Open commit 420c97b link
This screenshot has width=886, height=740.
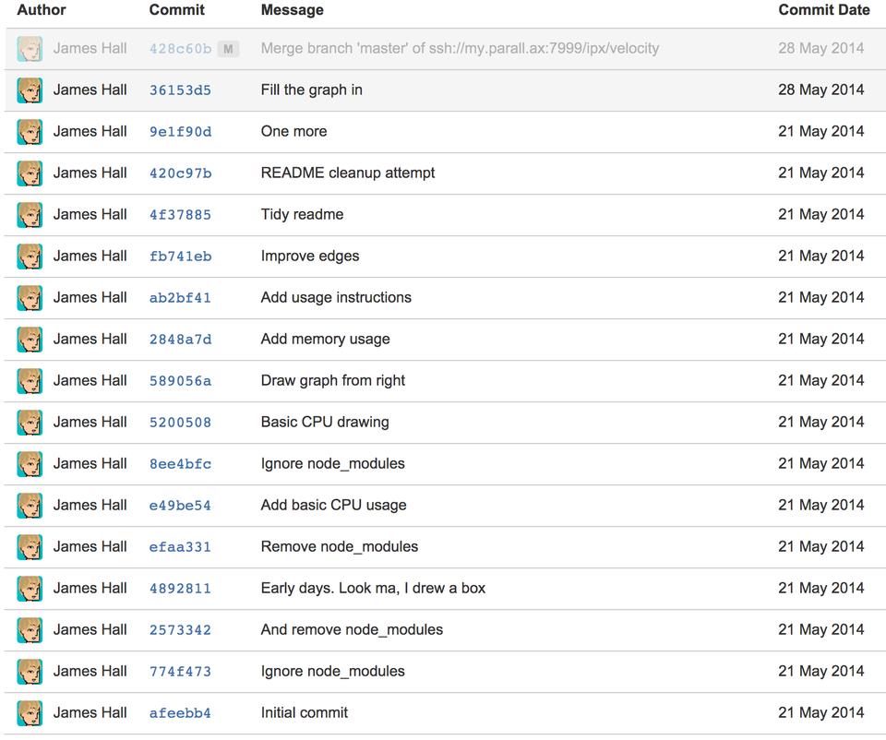pyautogui.click(x=180, y=173)
